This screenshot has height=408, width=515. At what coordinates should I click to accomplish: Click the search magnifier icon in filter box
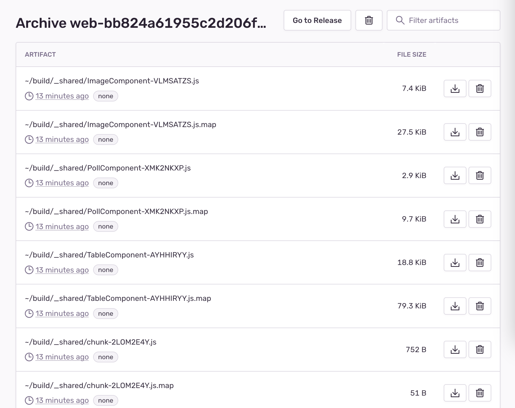click(400, 20)
